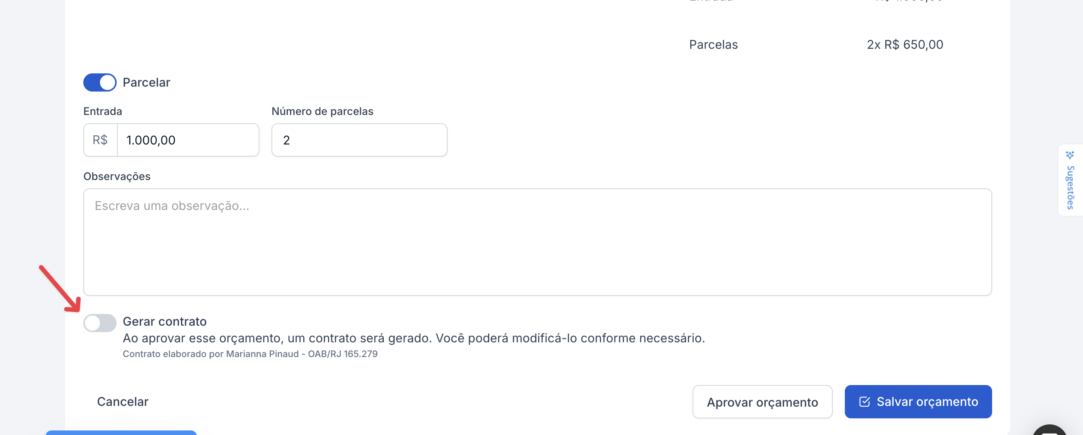The image size is (1083, 435).
Task: Click the Gerar contrato label
Action: [x=165, y=322]
